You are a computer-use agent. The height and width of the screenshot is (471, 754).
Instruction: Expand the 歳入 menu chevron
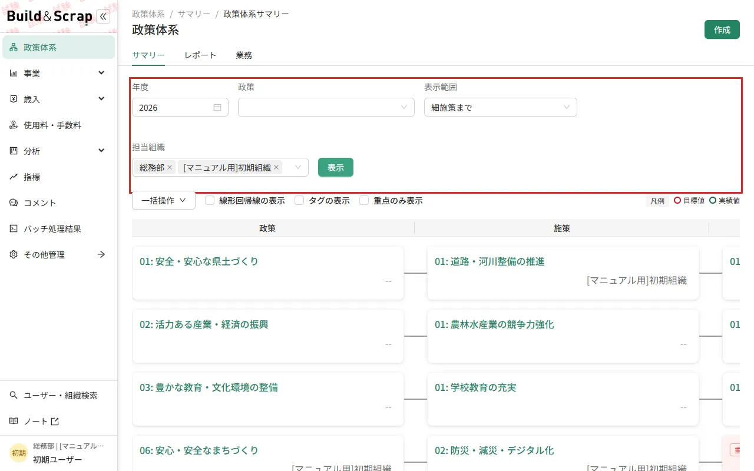101,99
